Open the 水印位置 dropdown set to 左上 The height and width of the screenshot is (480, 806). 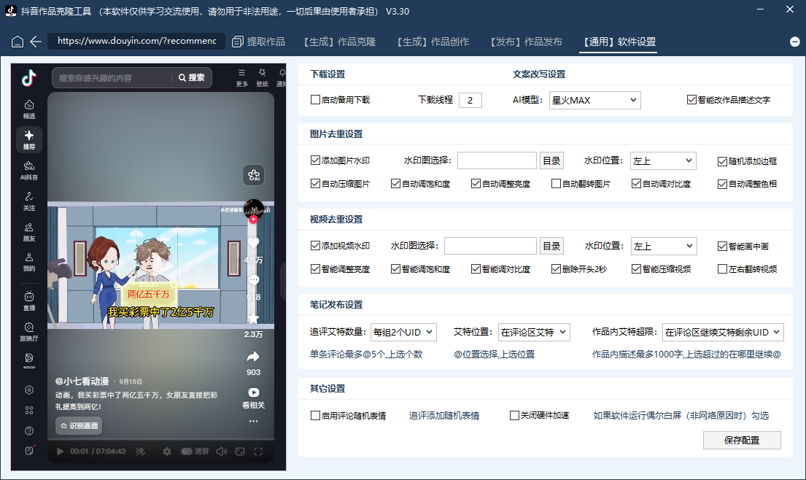[x=662, y=160]
